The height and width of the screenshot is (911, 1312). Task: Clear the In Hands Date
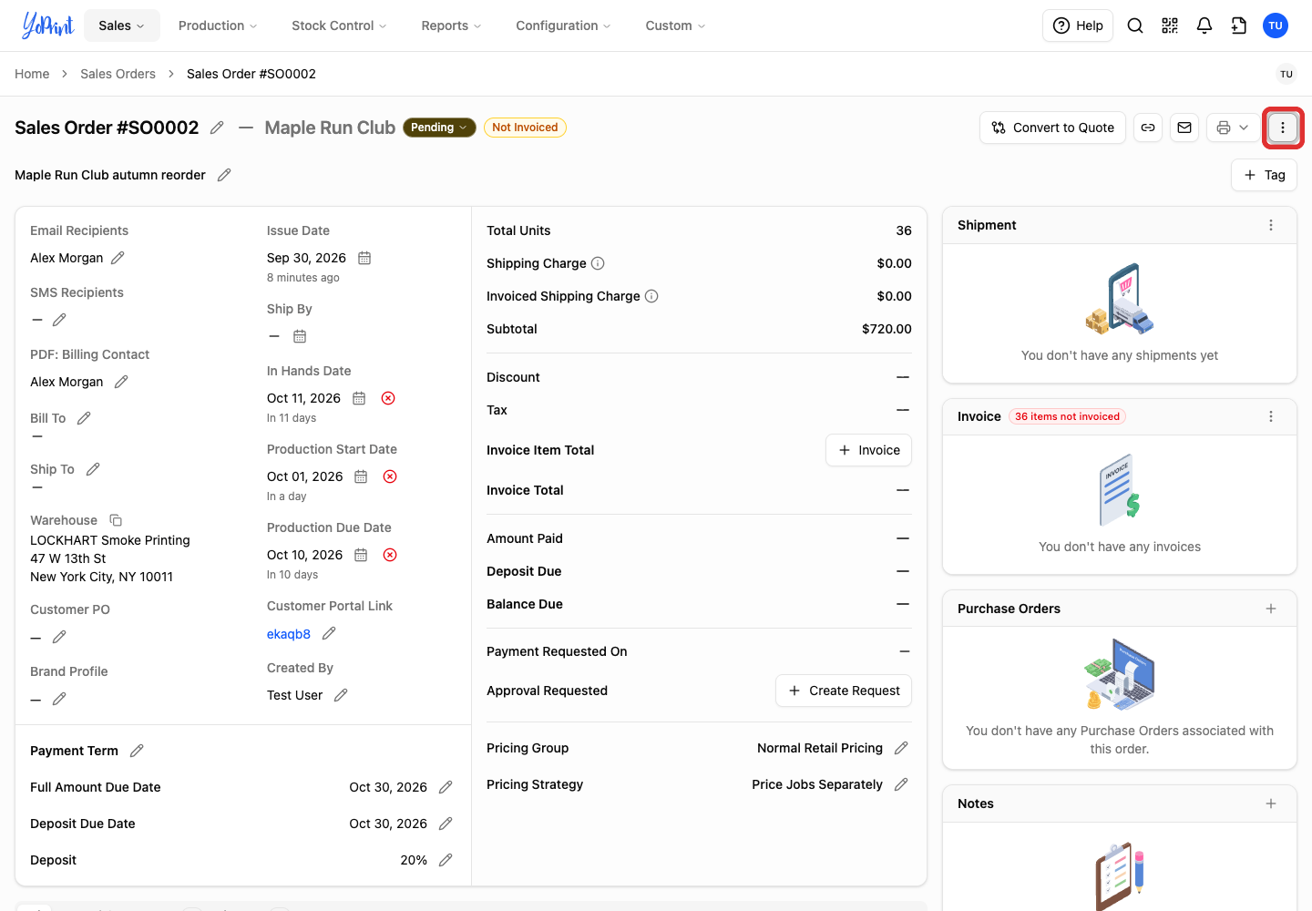pos(388,398)
